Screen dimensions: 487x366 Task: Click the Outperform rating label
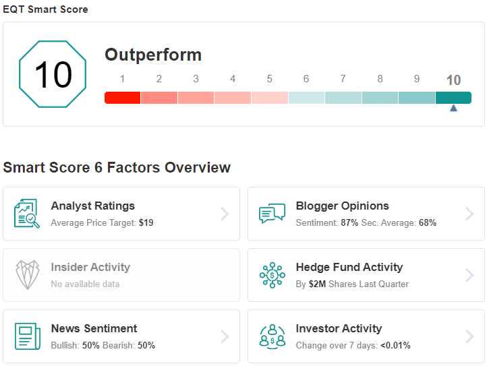(x=153, y=55)
